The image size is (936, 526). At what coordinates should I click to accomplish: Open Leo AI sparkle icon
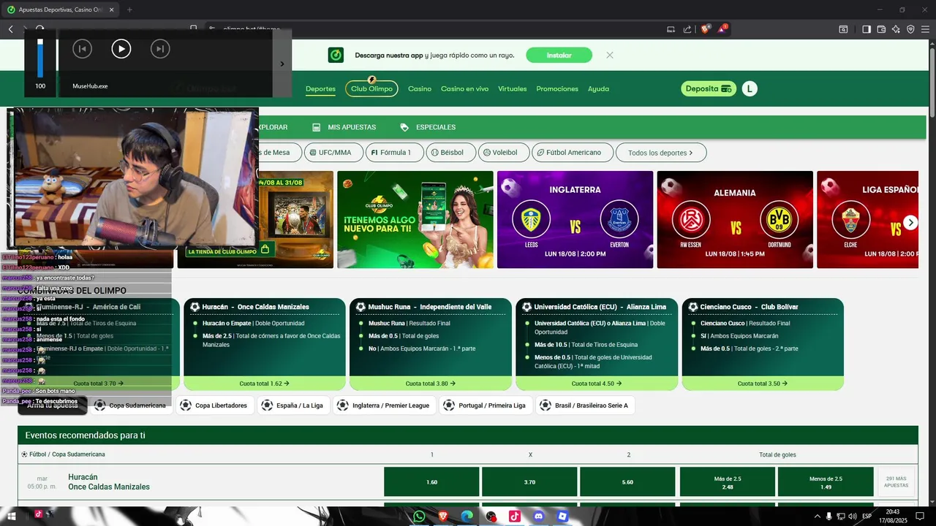(x=896, y=29)
